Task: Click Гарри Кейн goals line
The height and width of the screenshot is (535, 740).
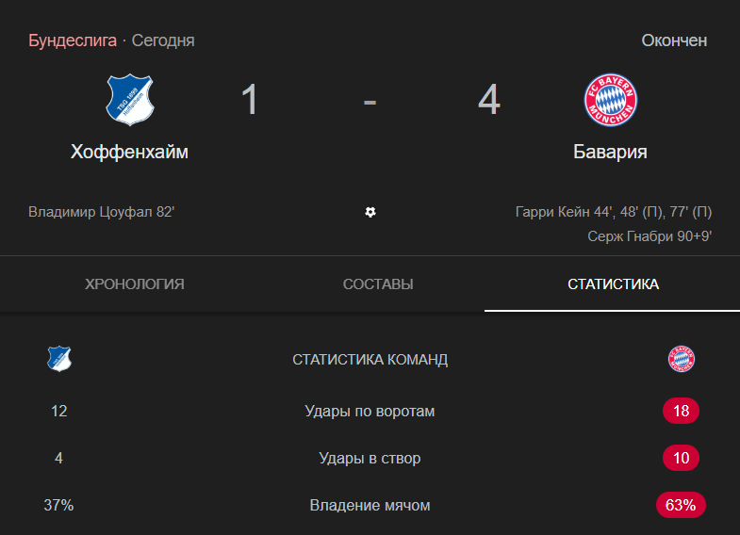Action: 613,212
